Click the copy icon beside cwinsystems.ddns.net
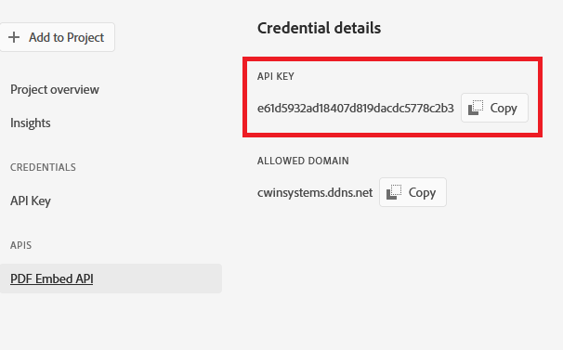This screenshot has width=563, height=350. (394, 192)
